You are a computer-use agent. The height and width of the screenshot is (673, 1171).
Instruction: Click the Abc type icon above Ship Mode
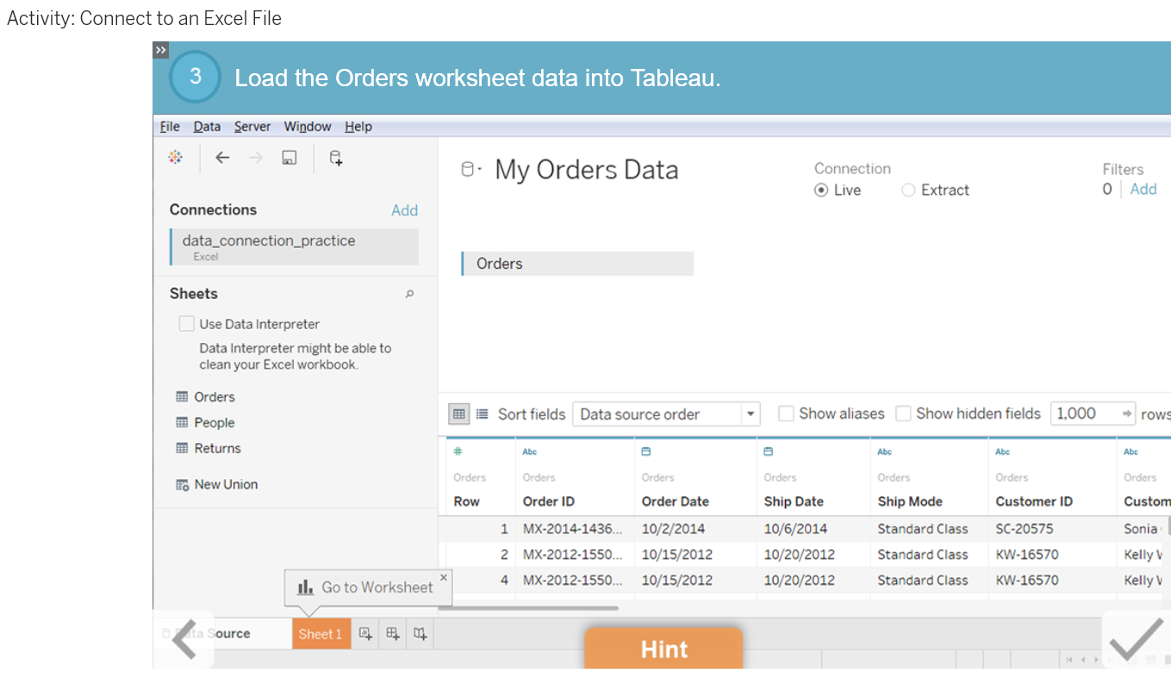[x=885, y=452]
